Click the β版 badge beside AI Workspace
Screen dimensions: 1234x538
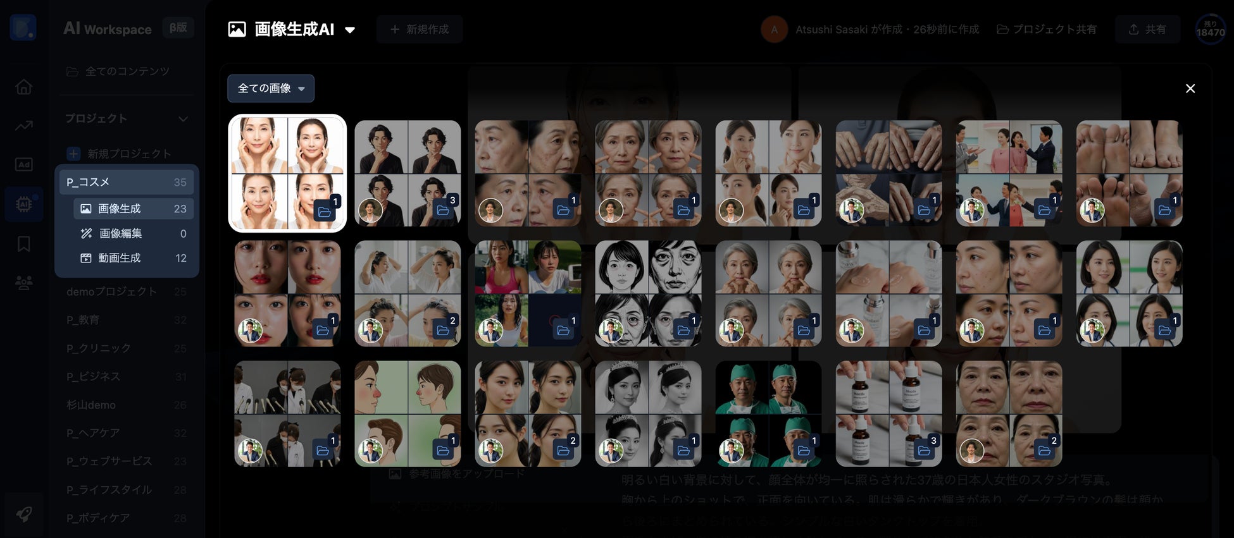pyautogui.click(x=178, y=28)
